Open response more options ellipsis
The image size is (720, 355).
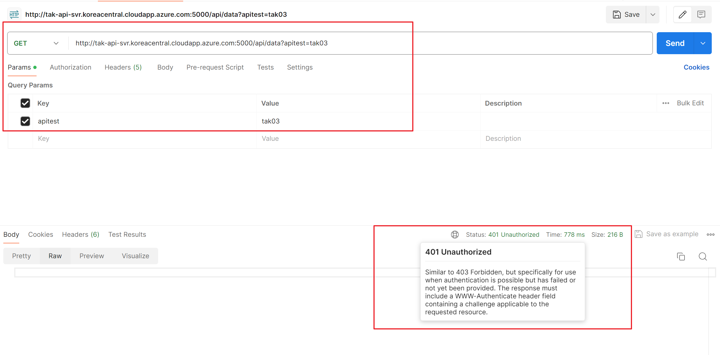tap(710, 235)
